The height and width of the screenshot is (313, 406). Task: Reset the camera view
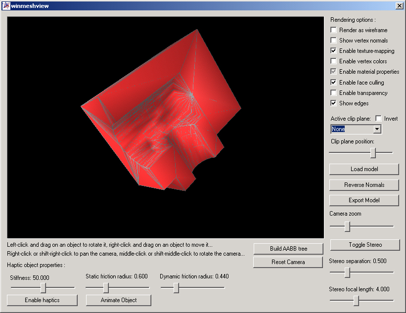coord(288,262)
